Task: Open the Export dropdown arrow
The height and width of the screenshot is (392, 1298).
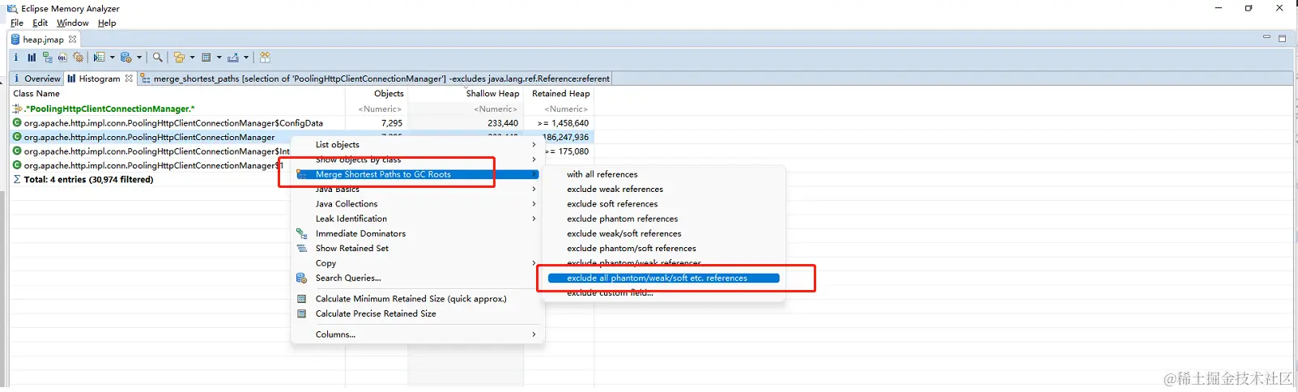Action: click(x=246, y=58)
